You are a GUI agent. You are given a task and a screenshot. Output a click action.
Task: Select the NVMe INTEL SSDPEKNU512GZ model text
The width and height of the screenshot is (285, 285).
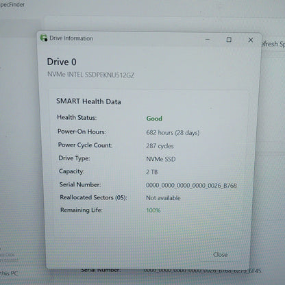tap(90, 75)
